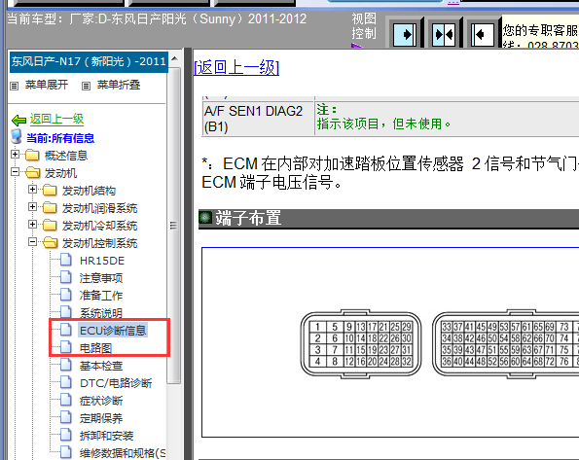This screenshot has height=460, width=579.
Task: Click the 注意事项 document icon
Action: (x=66, y=277)
